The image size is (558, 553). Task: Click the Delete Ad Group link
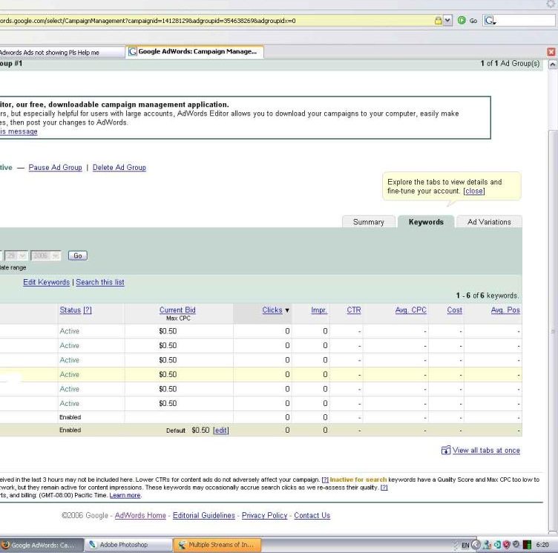coord(119,167)
